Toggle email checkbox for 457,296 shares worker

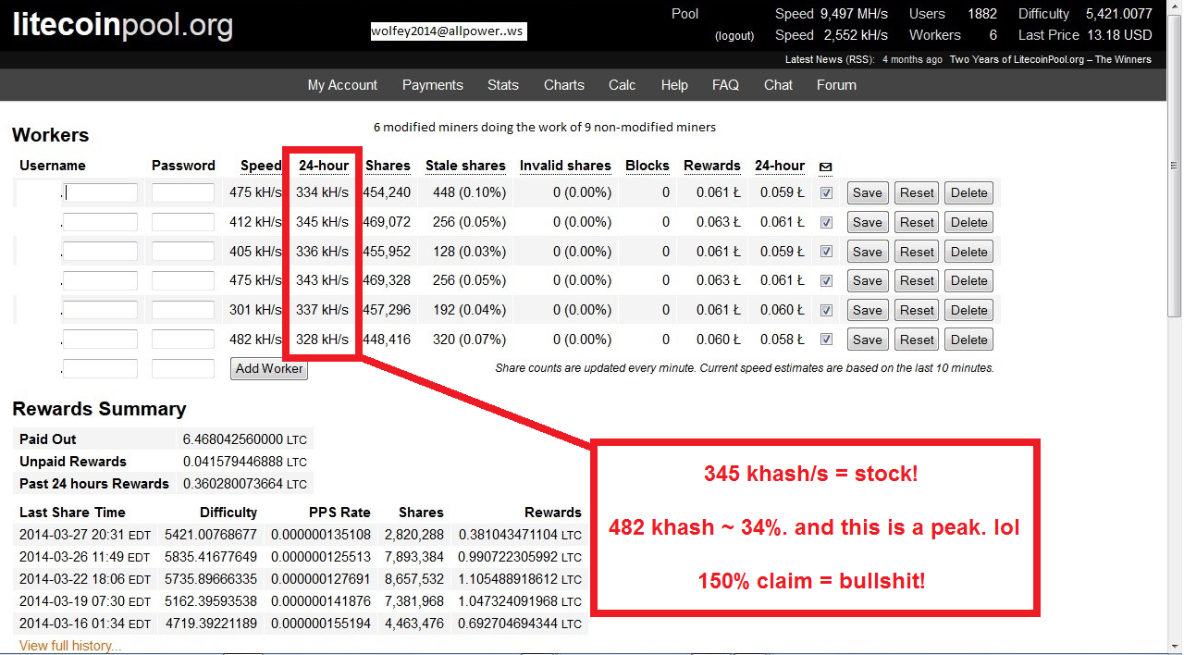pyautogui.click(x=827, y=311)
